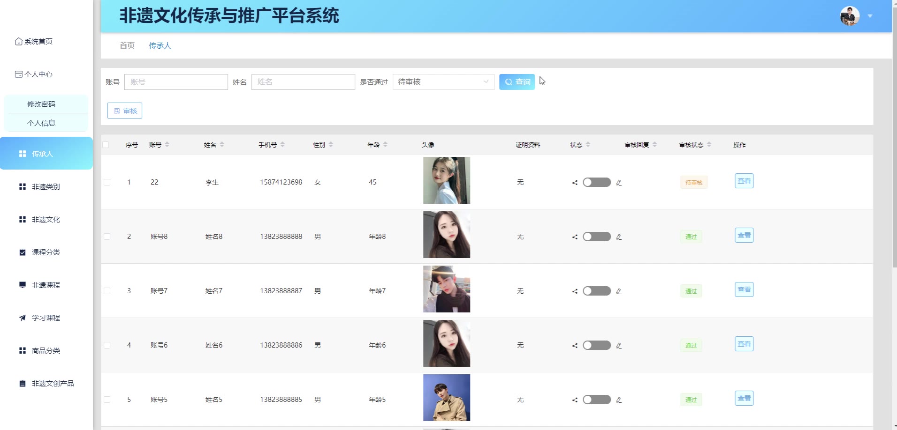Collapse the 个人中心 sidebar menu
Image resolution: width=897 pixels, height=430 pixels.
coord(34,74)
